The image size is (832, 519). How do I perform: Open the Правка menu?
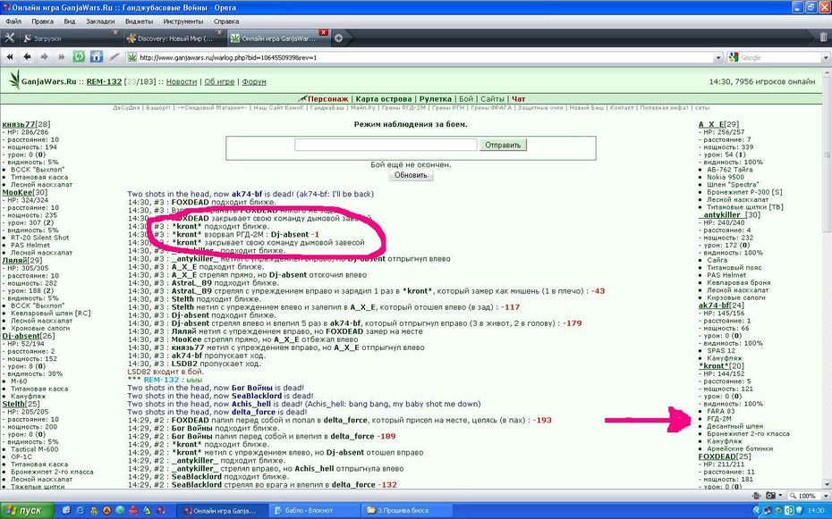click(x=42, y=21)
